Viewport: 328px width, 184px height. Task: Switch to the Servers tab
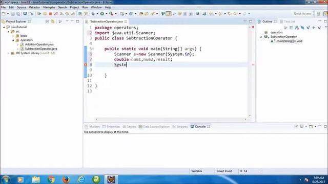pos(129,127)
